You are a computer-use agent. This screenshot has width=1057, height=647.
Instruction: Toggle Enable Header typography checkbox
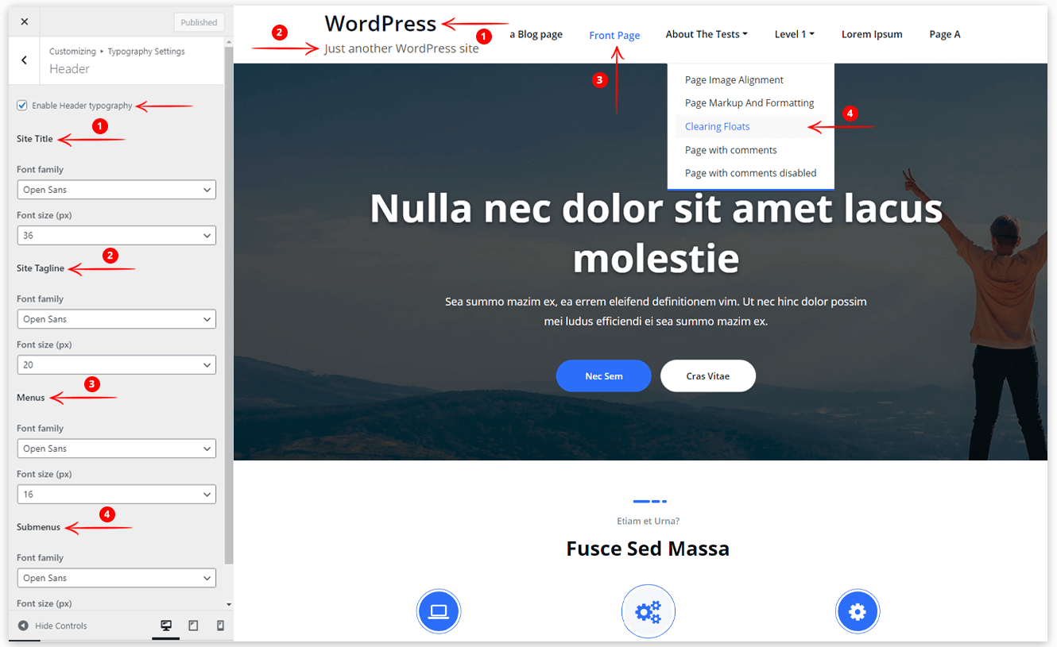(22, 106)
